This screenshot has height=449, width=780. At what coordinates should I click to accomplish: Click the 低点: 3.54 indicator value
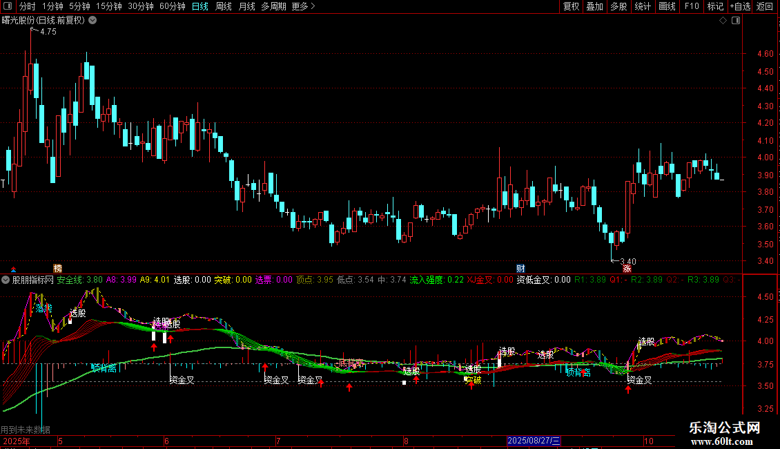click(x=355, y=280)
